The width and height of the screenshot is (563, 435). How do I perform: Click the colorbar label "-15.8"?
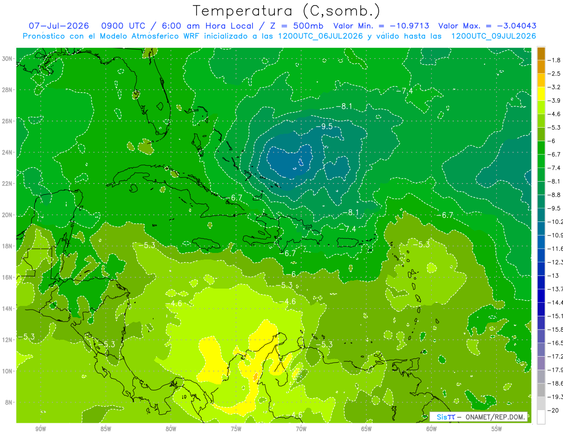pos(555,329)
